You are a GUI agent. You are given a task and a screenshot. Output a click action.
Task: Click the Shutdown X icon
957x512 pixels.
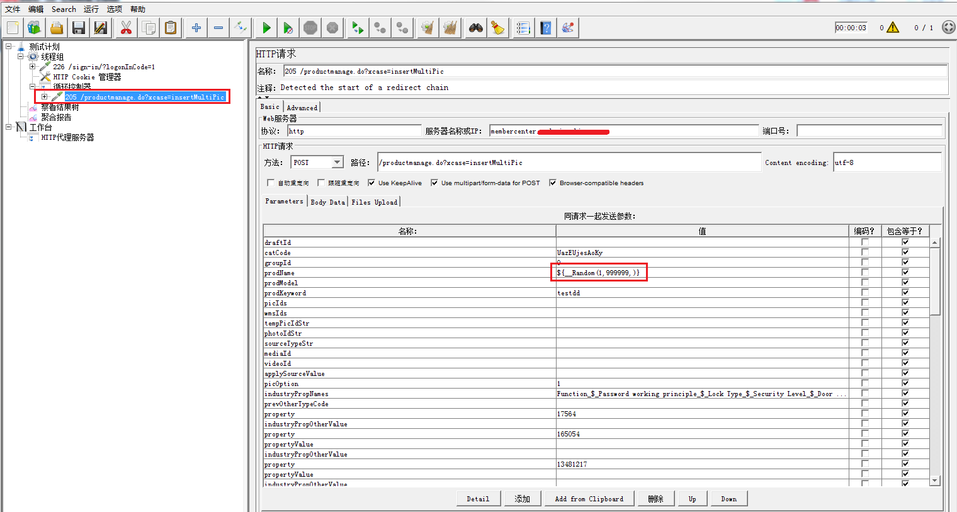(332, 28)
